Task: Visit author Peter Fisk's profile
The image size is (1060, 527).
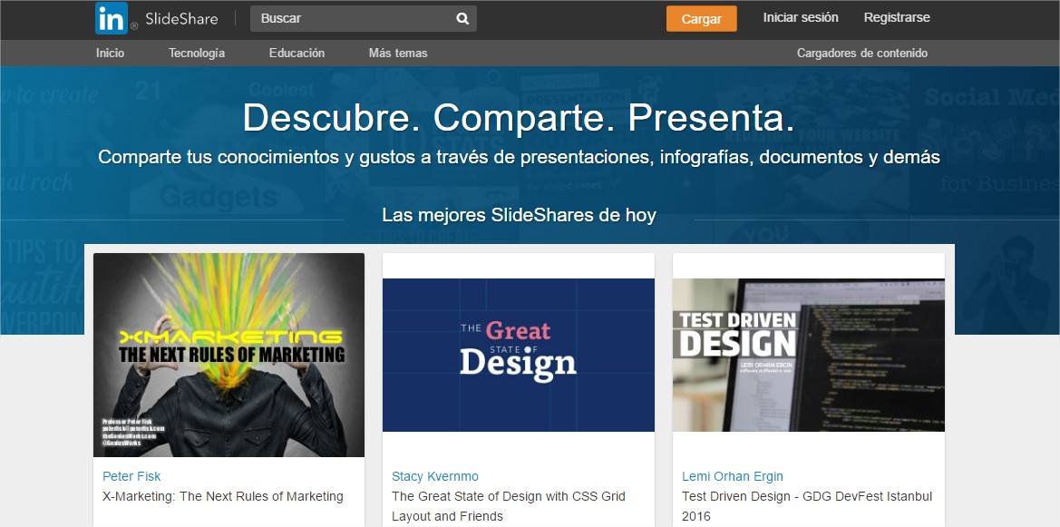Action: pyautogui.click(x=131, y=476)
